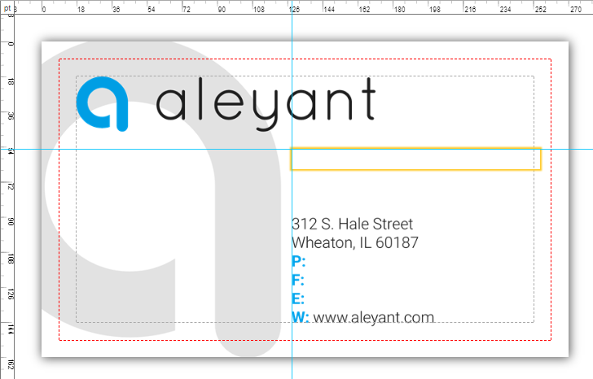Click the 54 mark on the vertical ruler
The height and width of the screenshot is (379, 593).
pyautogui.click(x=11, y=151)
